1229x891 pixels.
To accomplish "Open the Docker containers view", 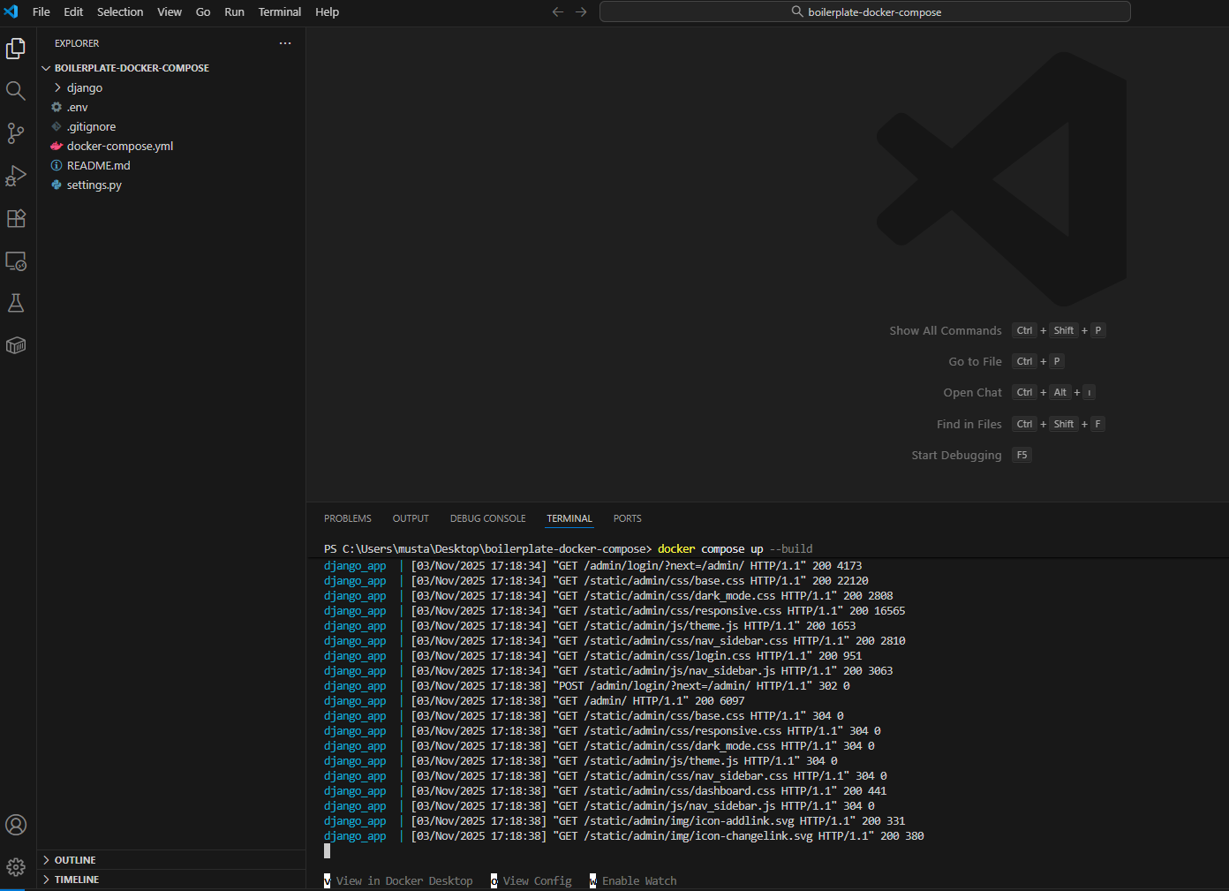I will point(15,345).
